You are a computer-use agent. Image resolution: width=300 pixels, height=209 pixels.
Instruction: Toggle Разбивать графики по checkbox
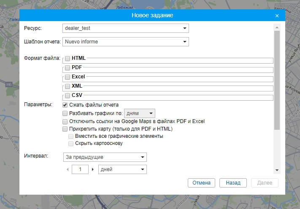pos(65,113)
